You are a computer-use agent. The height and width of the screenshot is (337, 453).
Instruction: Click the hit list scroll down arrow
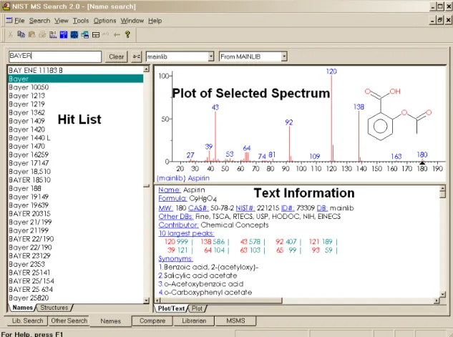pos(146,301)
